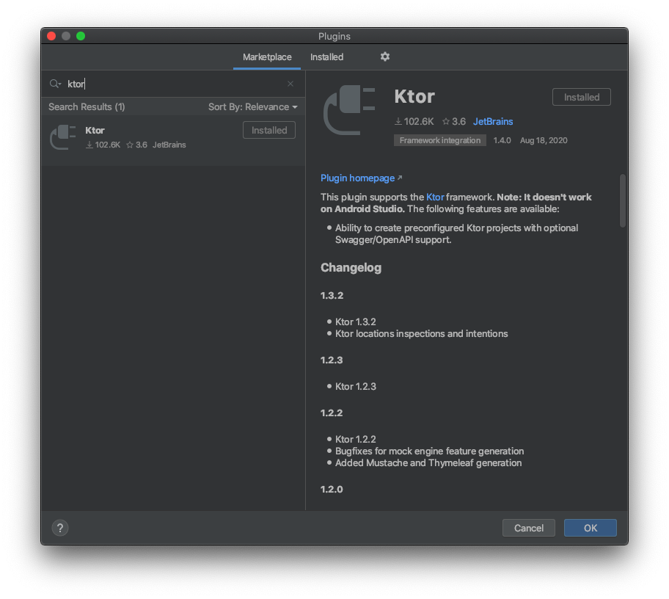Clear the ktor search text

click(290, 84)
